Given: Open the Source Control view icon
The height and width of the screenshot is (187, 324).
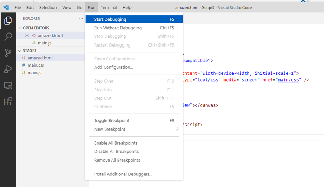Looking at the screenshot, I should coord(8,53).
